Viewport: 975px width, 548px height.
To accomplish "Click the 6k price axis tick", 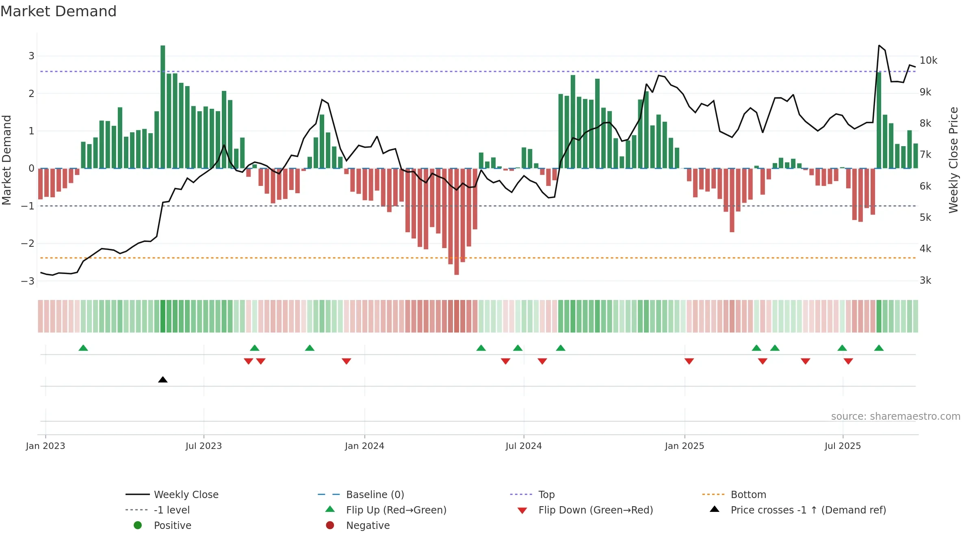I will [925, 186].
